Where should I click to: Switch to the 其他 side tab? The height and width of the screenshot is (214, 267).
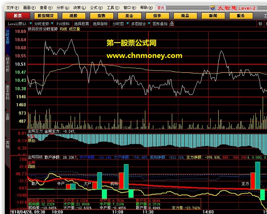click(8, 145)
